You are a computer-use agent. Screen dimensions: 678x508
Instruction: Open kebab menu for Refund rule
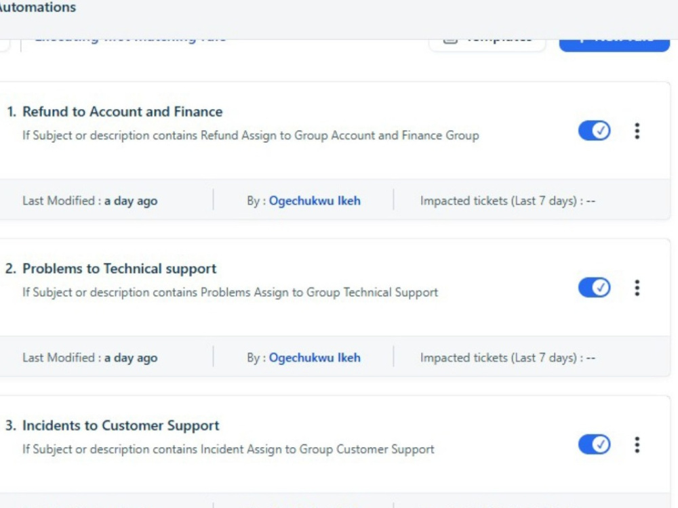tap(637, 131)
